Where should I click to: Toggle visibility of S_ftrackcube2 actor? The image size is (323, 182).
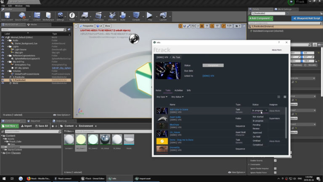point(3,80)
